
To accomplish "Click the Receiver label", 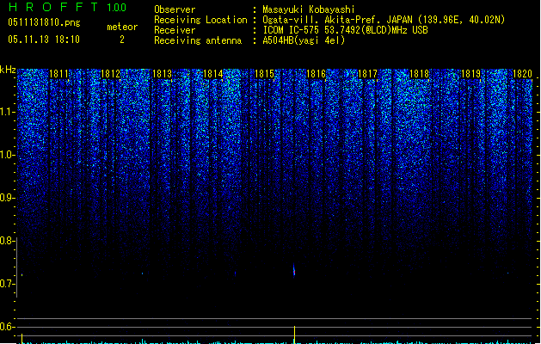I will pos(175,30).
